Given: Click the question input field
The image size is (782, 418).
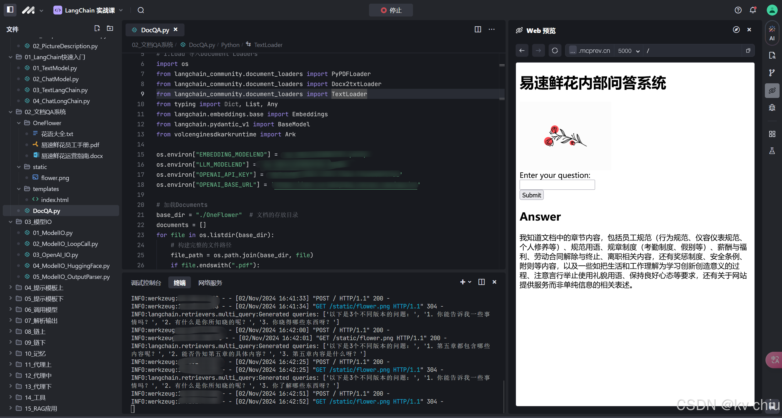Looking at the screenshot, I should click(x=557, y=185).
